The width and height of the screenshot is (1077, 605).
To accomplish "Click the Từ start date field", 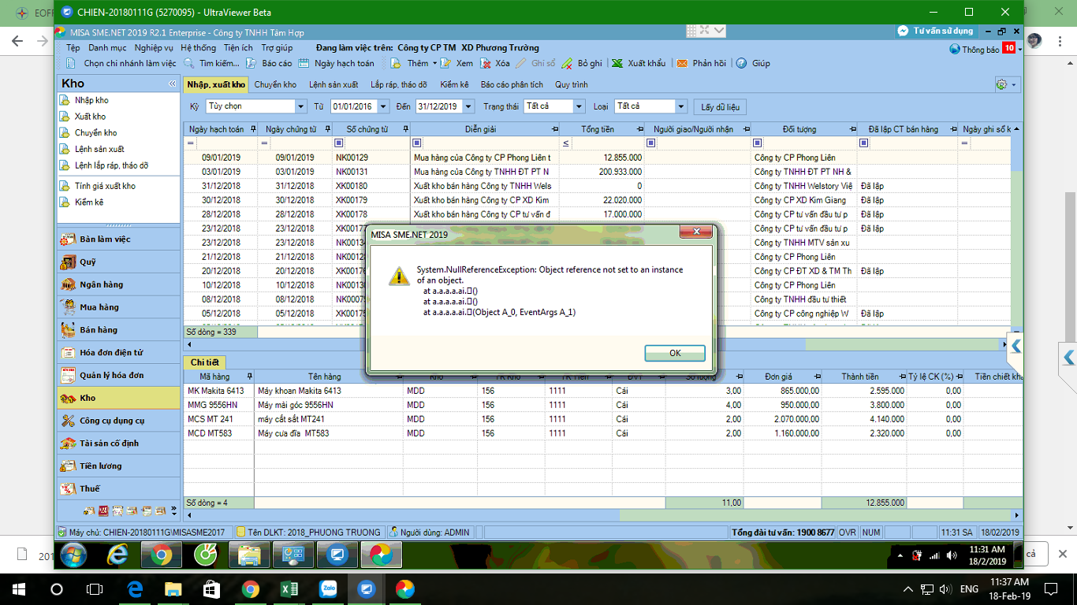I will [353, 106].
